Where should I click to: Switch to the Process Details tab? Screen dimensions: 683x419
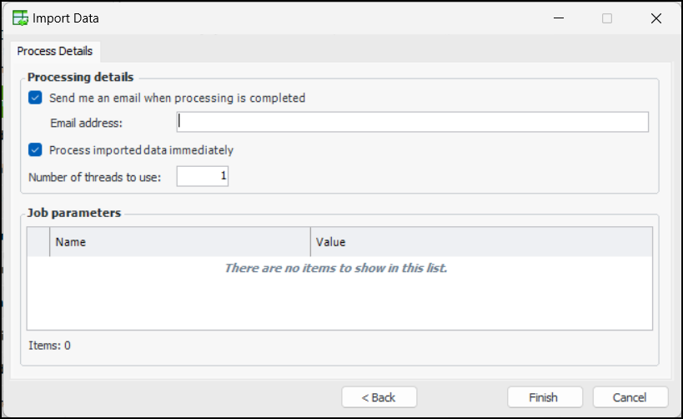pyautogui.click(x=55, y=51)
